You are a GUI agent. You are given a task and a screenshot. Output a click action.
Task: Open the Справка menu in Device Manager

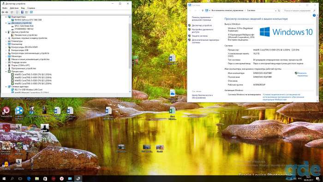coord(31,8)
